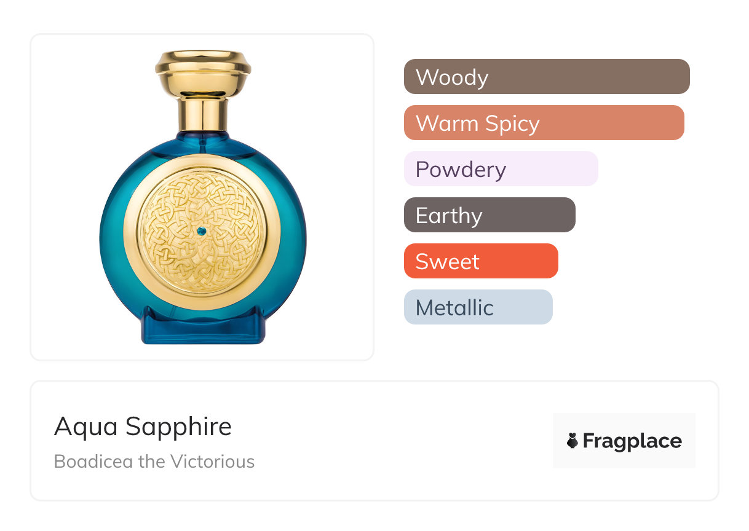Open the Boadicea the Victorious brand link
Image resolution: width=749 pixels, height=531 pixels.
pyautogui.click(x=154, y=462)
